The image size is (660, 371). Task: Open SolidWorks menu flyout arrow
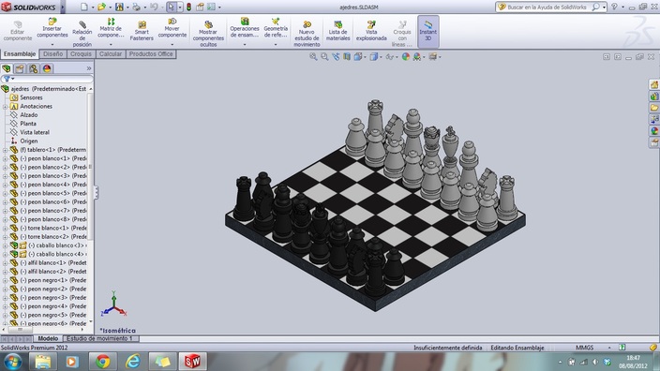pyautogui.click(x=63, y=7)
